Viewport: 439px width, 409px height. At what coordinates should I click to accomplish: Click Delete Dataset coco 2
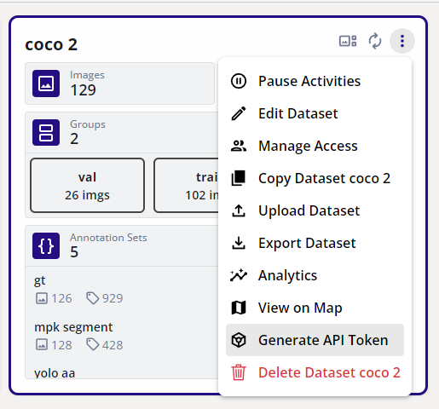[x=315, y=372]
